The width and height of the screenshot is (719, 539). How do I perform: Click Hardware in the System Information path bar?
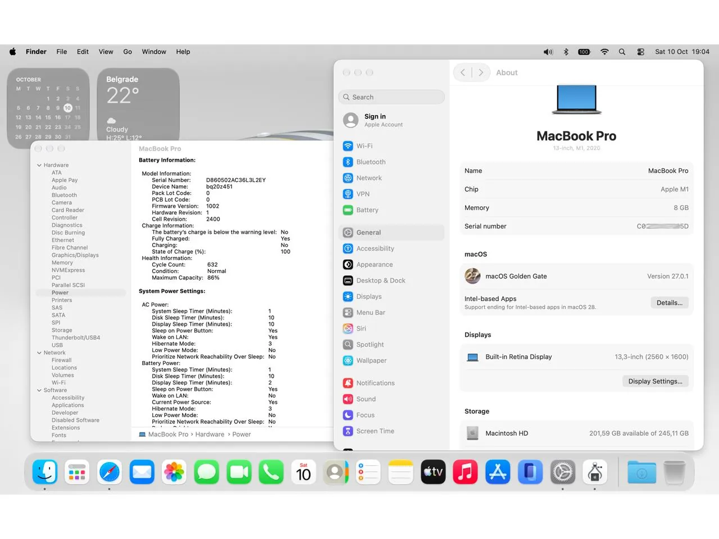click(210, 435)
